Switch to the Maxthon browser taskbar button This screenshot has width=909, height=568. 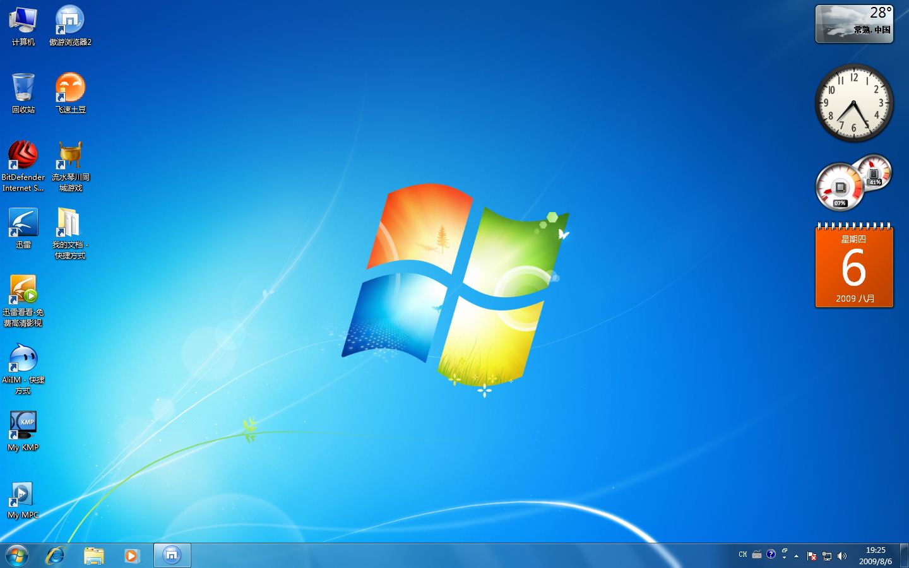pos(172,555)
